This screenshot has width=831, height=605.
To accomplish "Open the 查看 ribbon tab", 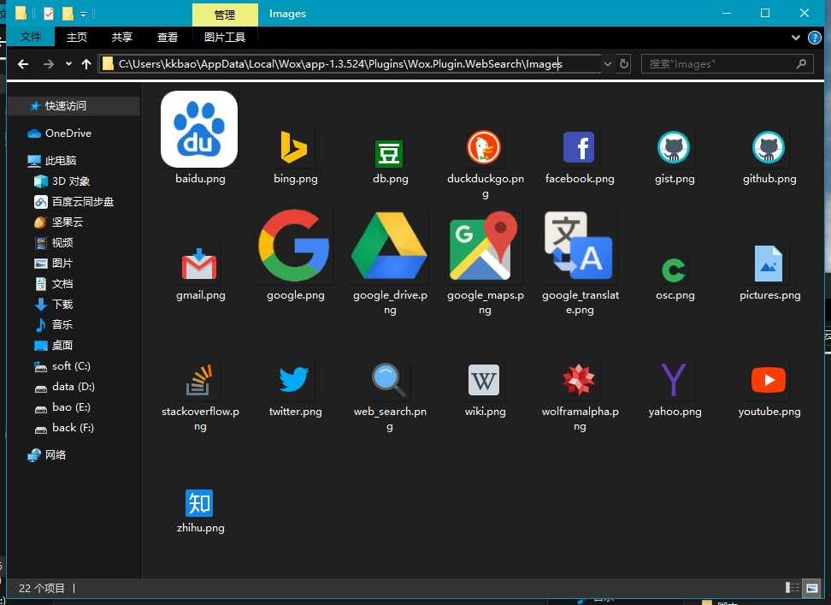I will coord(168,38).
